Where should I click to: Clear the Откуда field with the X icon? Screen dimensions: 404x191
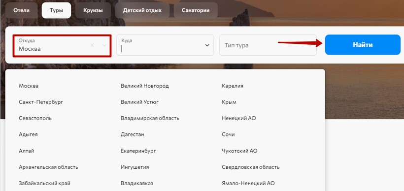[92, 45]
